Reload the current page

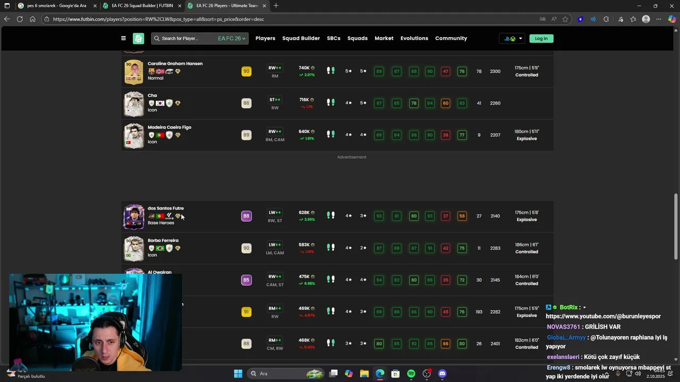tap(20, 19)
